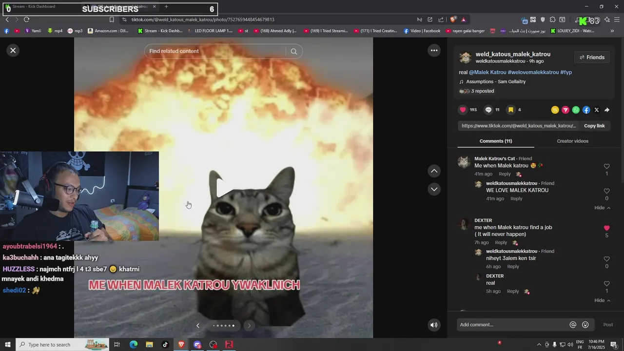Reply to Malek Katrou's Cat comment
This screenshot has width=624, height=351.
pos(505,174)
